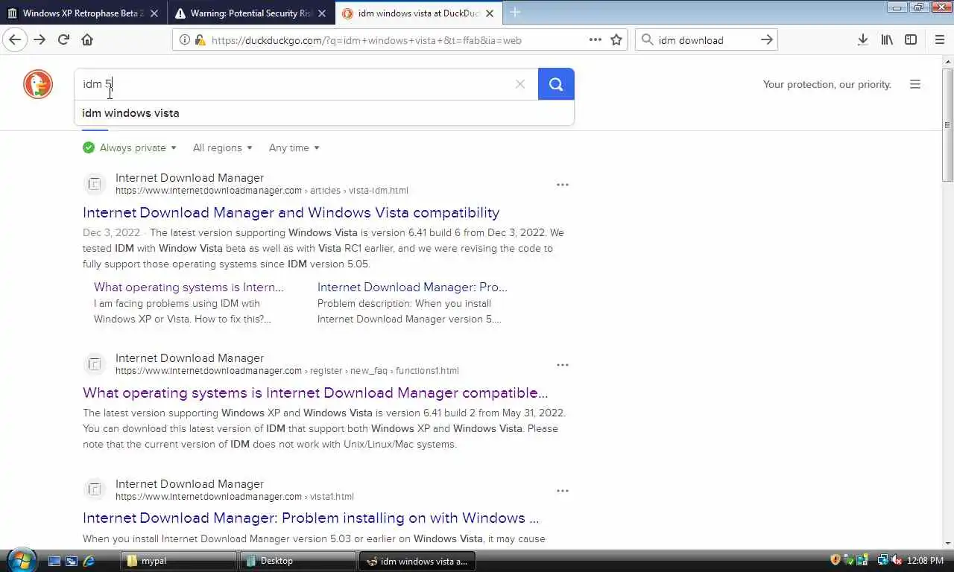Open sublink 'What operating systems is Intern...'
This screenshot has width=954, height=572.
coord(189,287)
